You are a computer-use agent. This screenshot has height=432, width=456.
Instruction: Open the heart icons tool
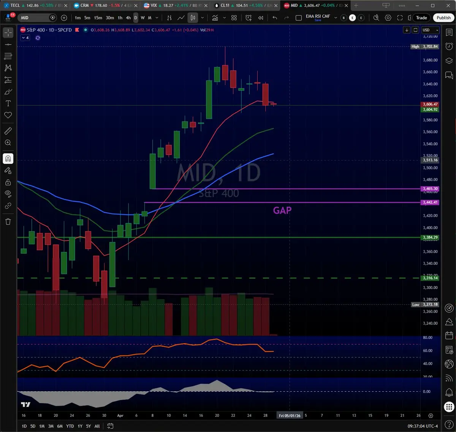pyautogui.click(x=8, y=115)
